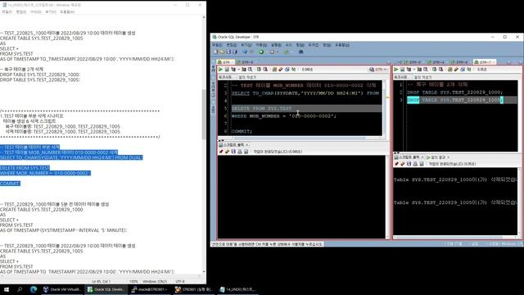Select 질의 결과 tab in right output
Screen dimensions: 524x295
click(438, 157)
